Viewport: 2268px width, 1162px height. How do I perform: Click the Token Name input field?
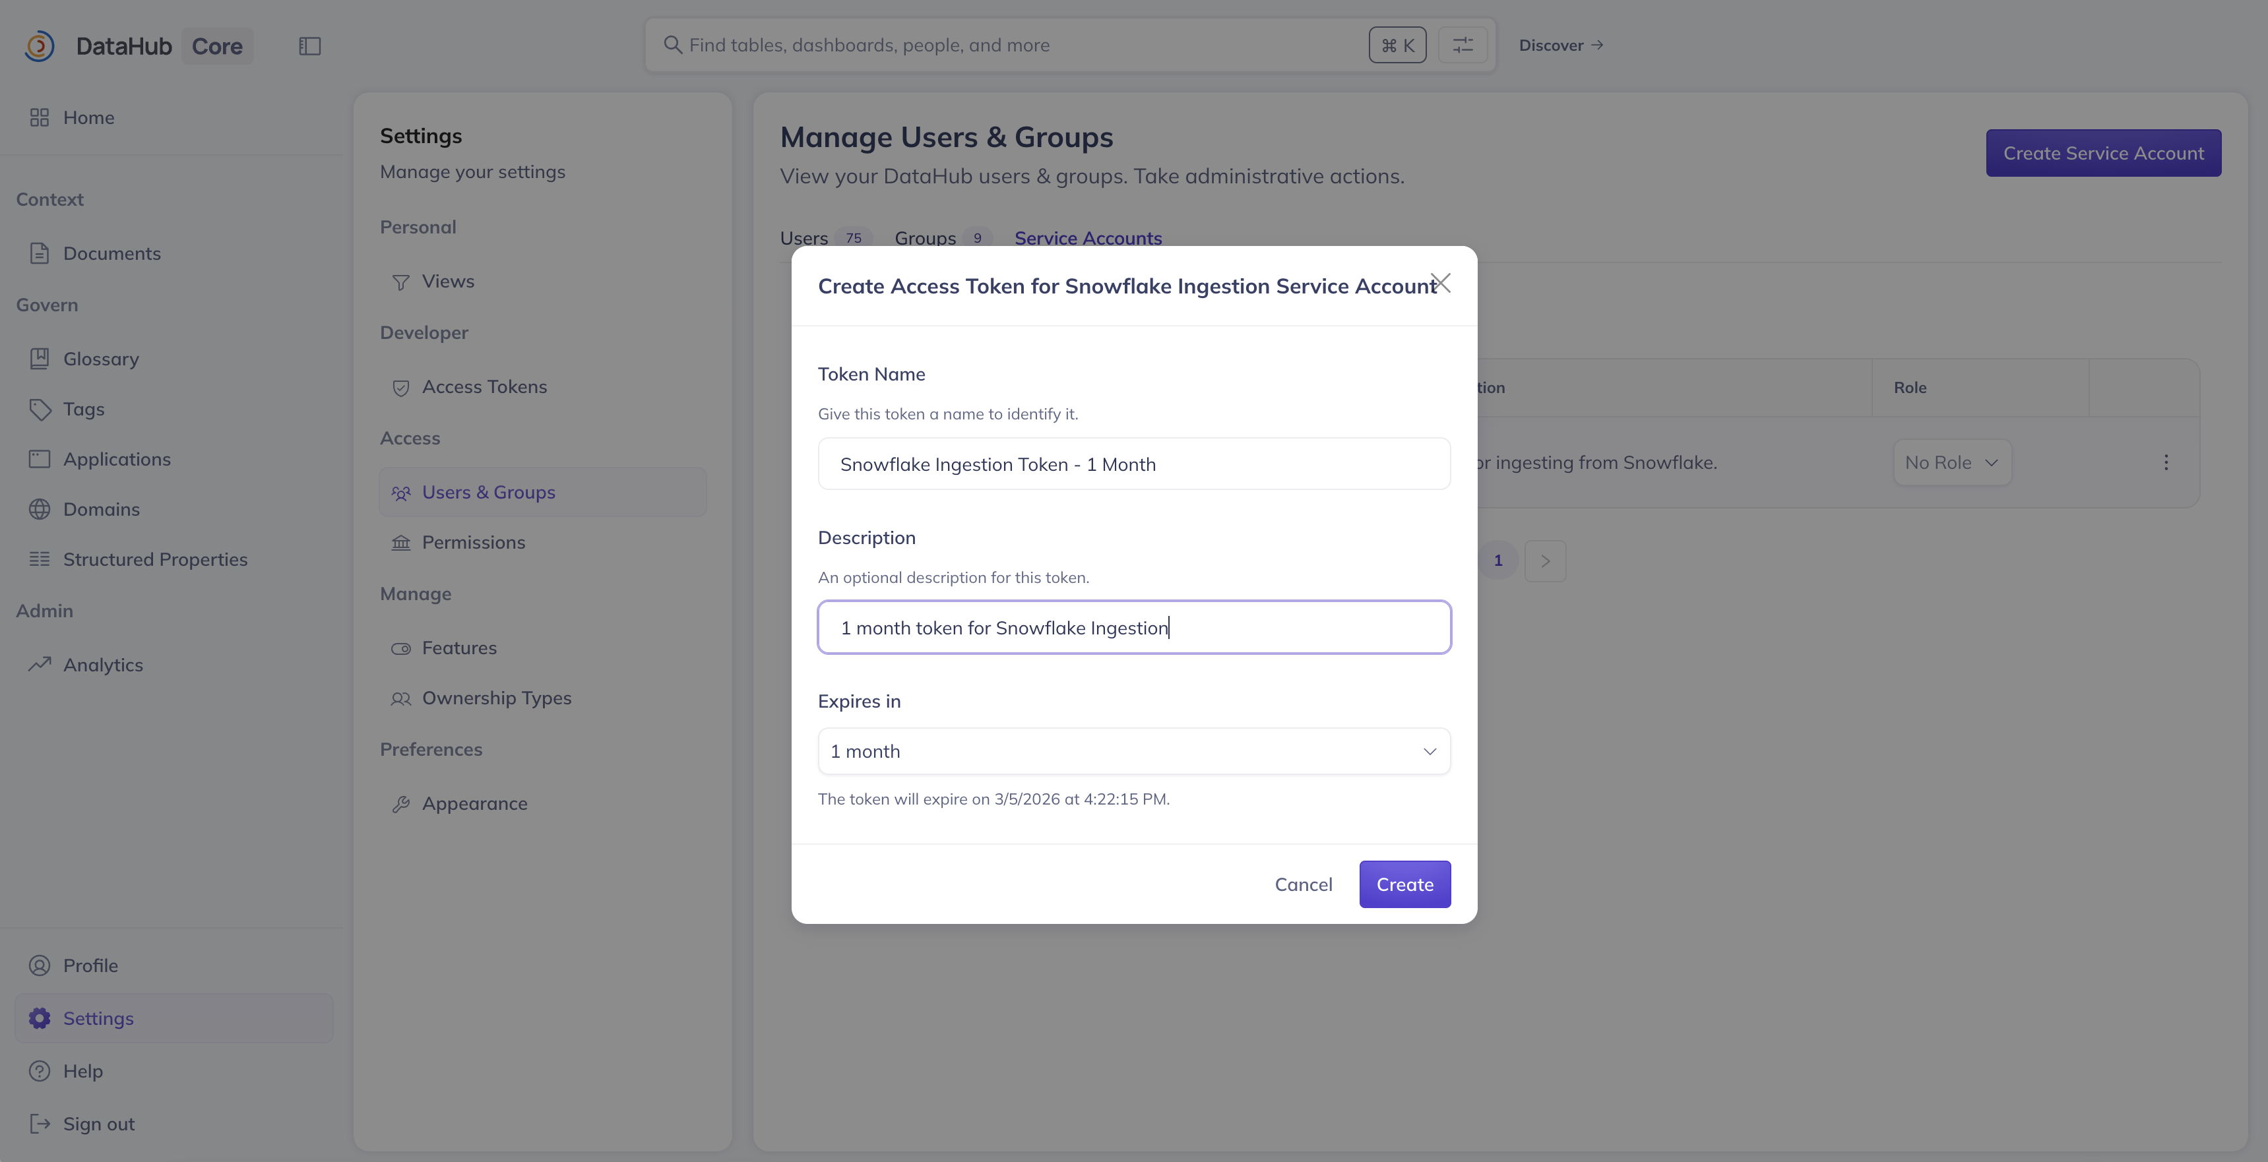tap(1133, 464)
